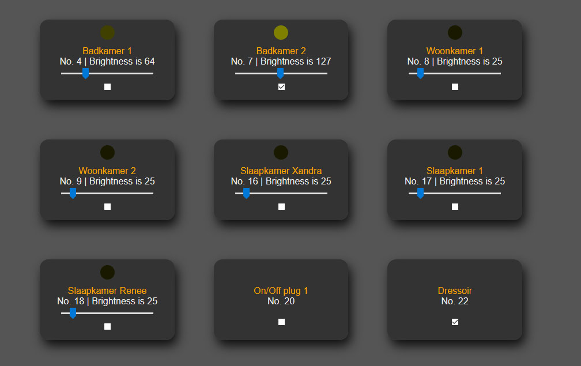This screenshot has width=581, height=366.
Task: Select the "Dressoir" title
Action: coord(455,291)
